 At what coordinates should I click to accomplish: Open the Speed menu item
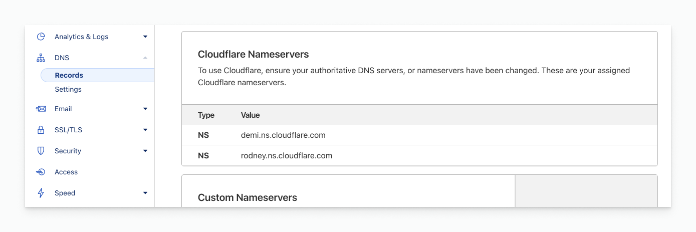[65, 193]
